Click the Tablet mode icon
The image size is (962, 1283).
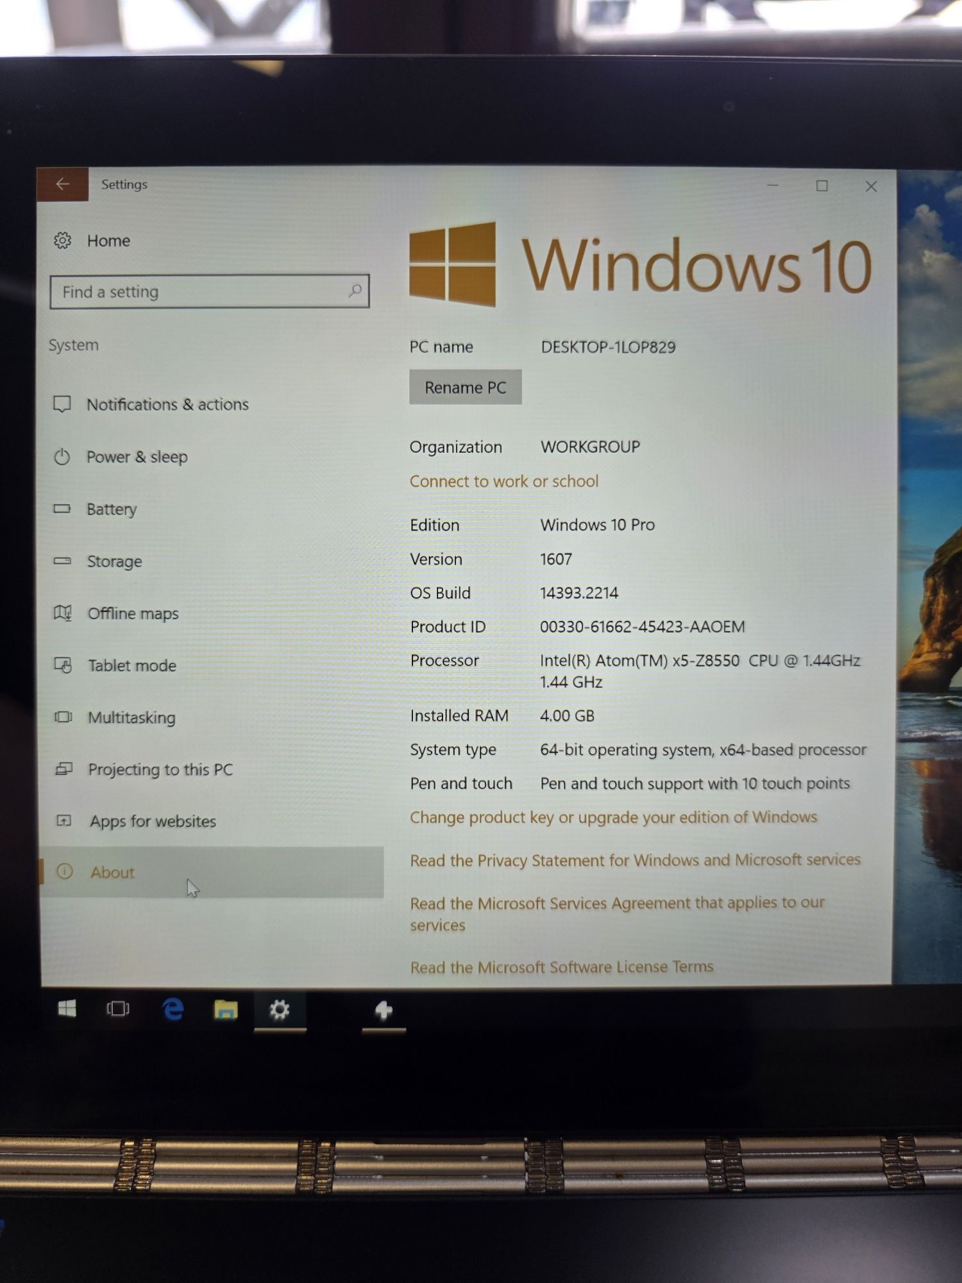click(x=63, y=665)
